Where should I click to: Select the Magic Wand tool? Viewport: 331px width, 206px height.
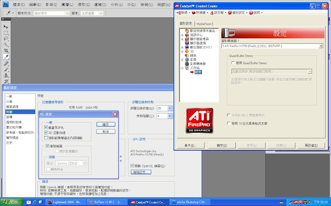click(x=6, y=44)
